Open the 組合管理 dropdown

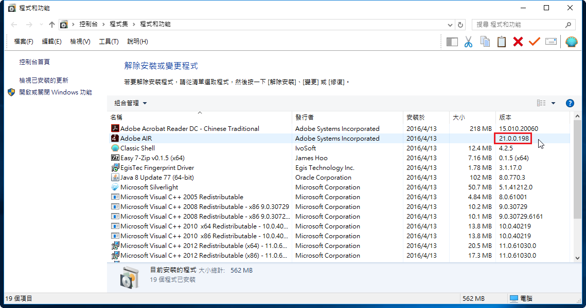[x=130, y=103]
